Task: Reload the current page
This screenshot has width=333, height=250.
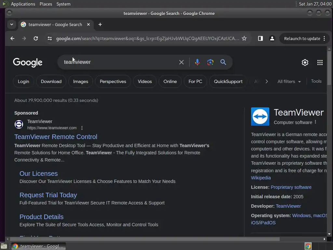Action: [x=36, y=38]
